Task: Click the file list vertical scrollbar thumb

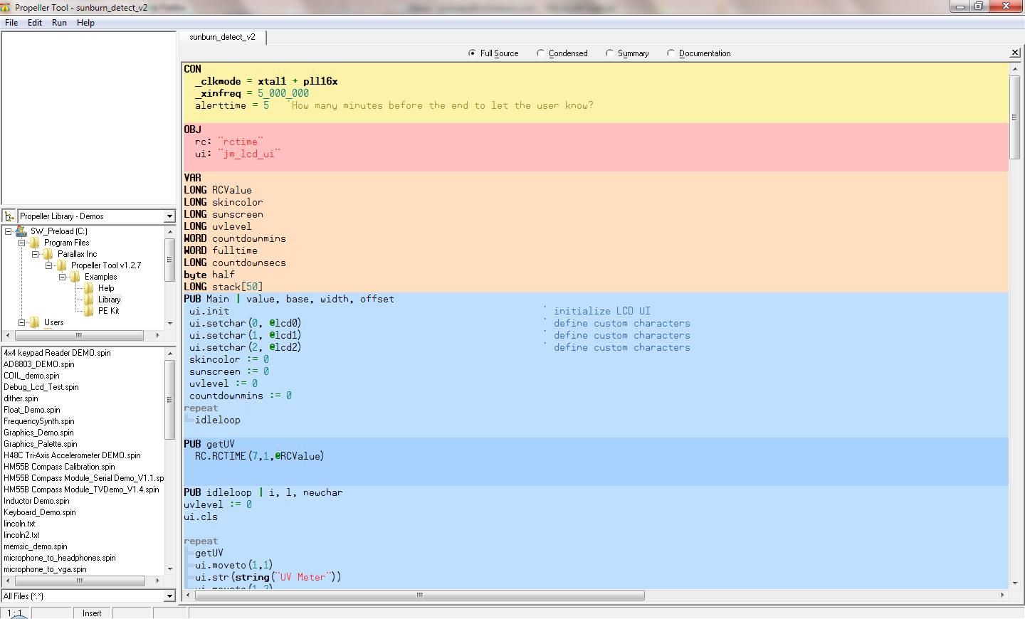Action: tap(169, 399)
